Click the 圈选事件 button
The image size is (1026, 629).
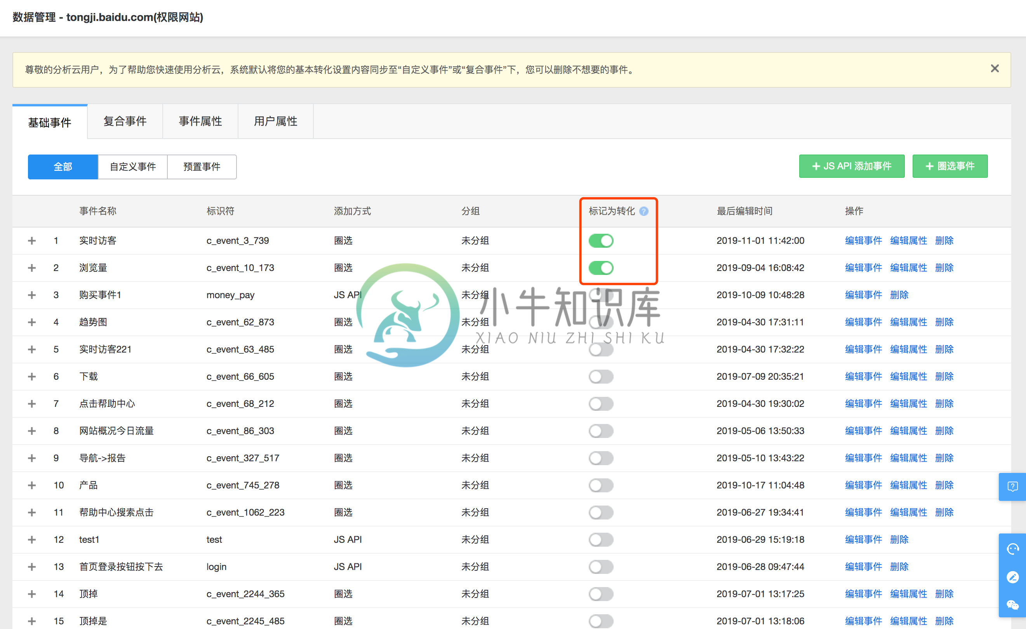coord(950,166)
